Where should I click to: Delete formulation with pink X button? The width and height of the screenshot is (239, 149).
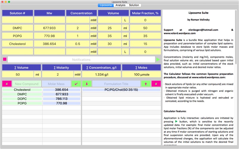156,84
